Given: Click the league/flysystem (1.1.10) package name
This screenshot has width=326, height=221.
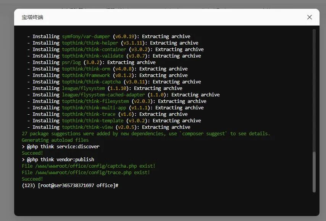Looking at the screenshot, I should pyautogui.click(x=83, y=88).
